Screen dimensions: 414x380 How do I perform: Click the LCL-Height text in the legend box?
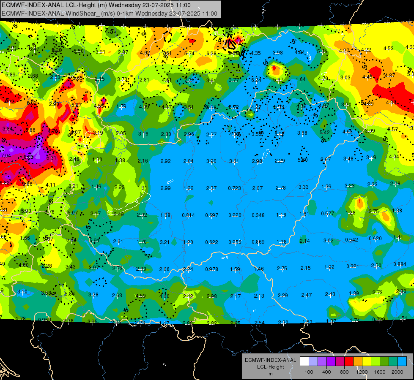tap(270, 367)
